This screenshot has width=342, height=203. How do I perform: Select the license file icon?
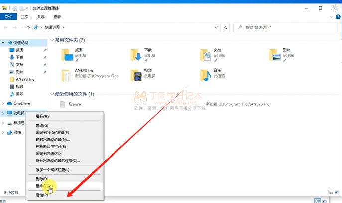point(62,104)
